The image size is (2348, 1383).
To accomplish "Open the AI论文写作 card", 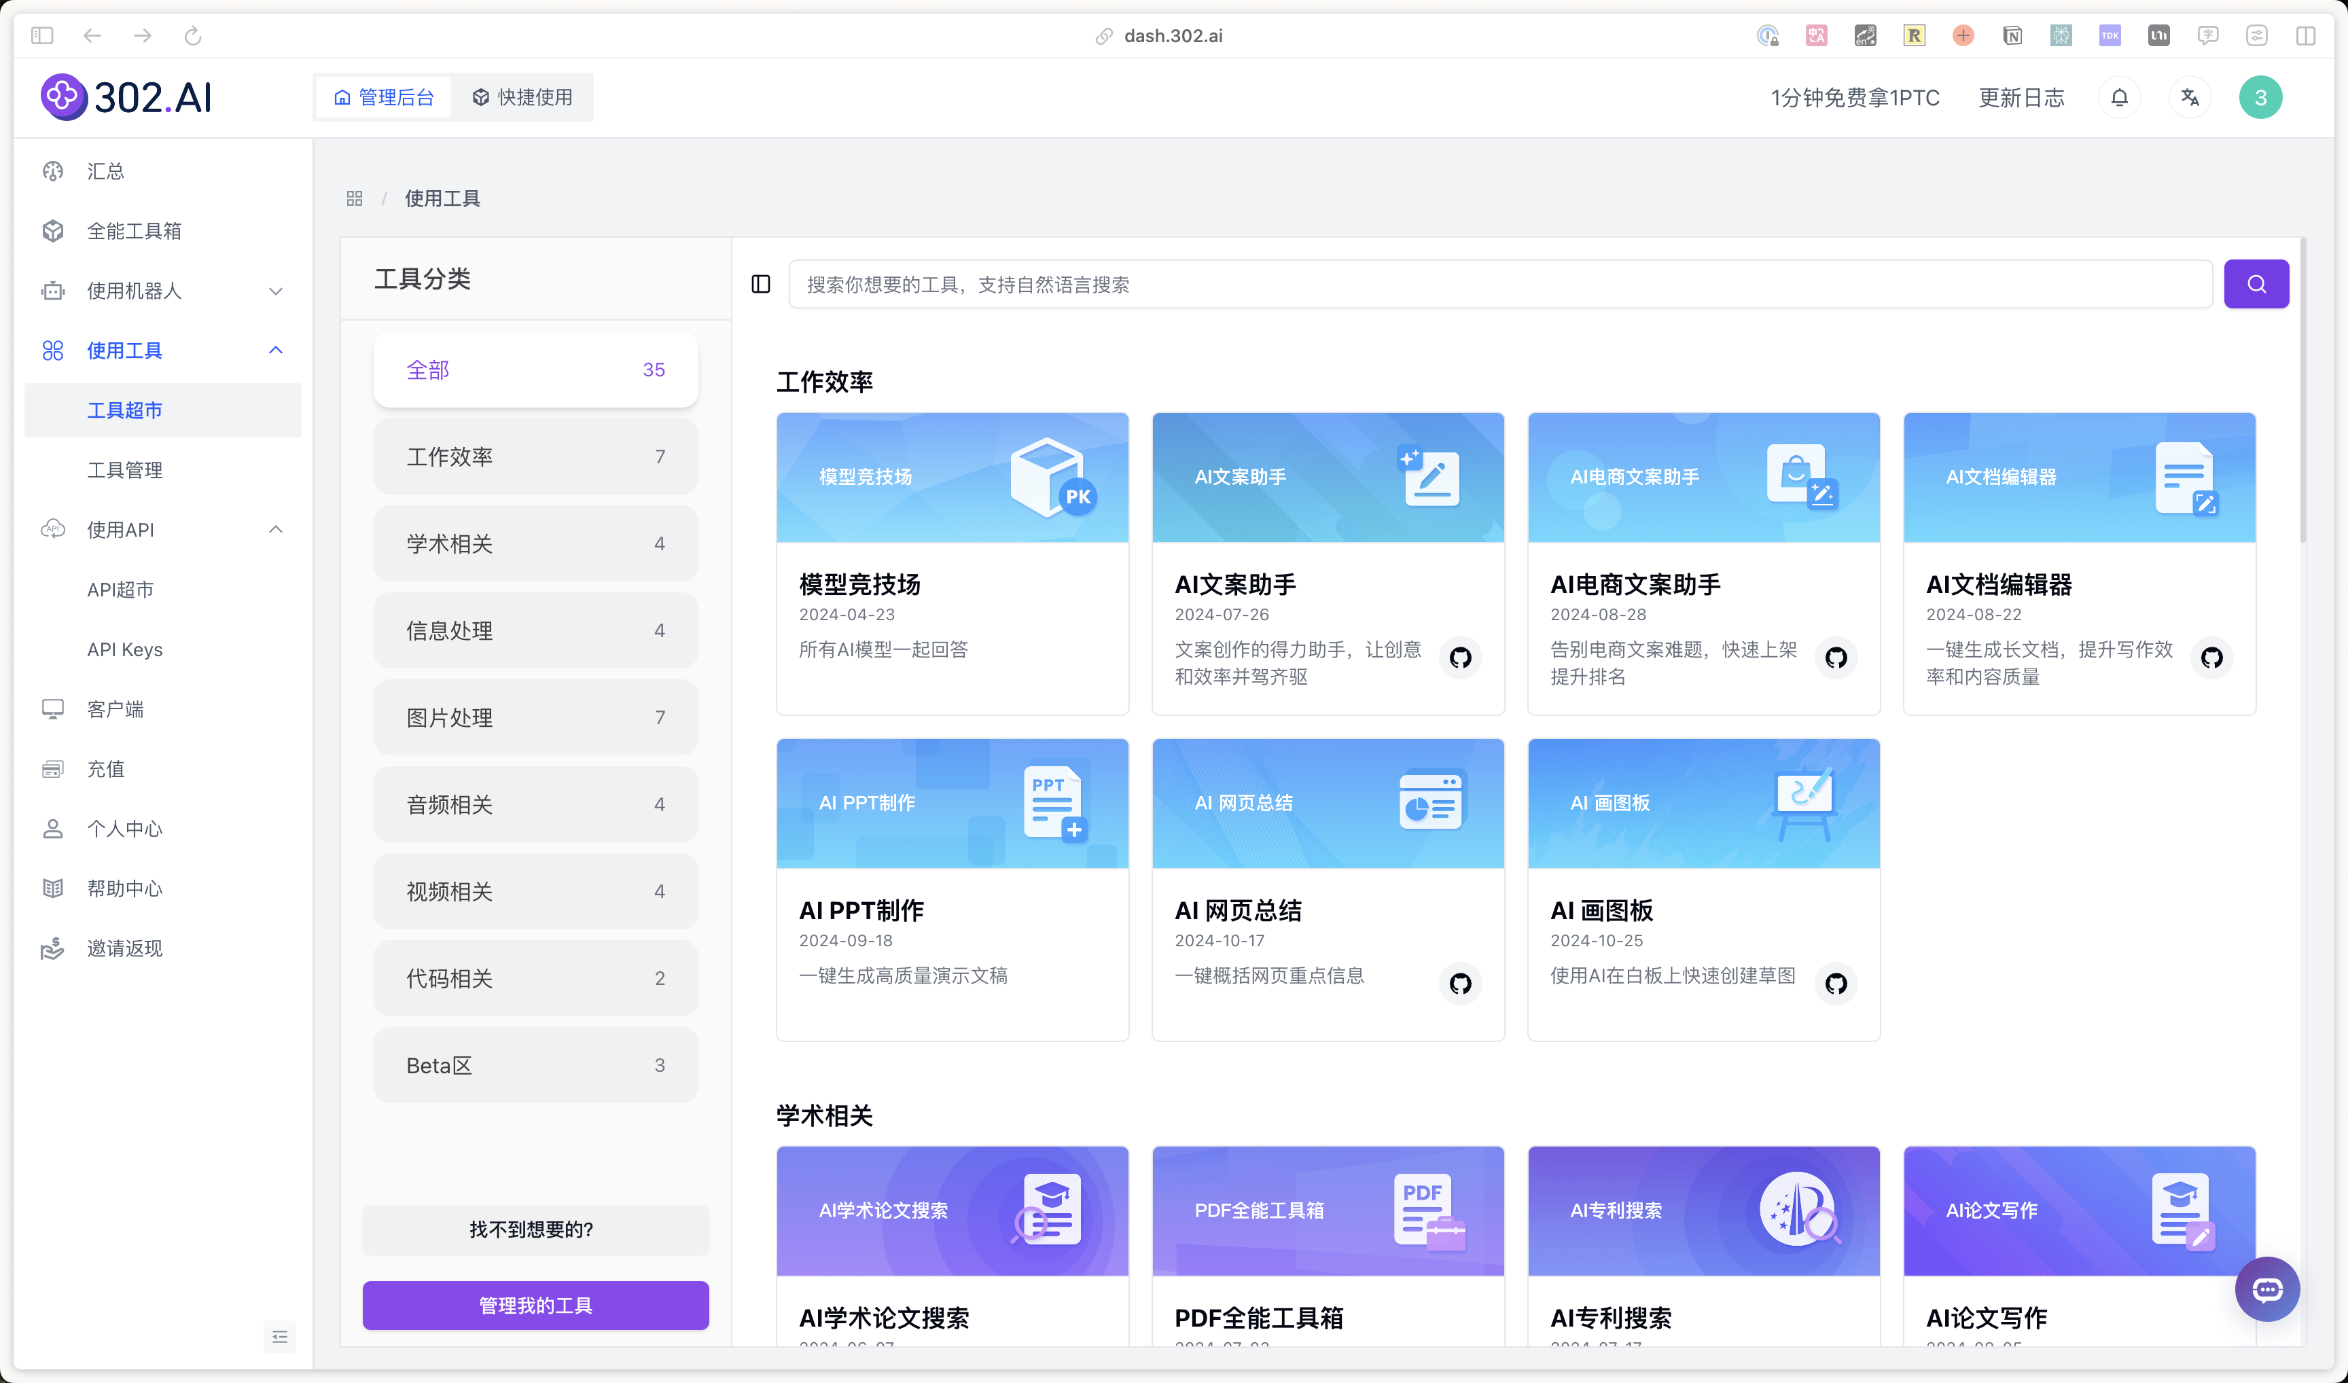I will pos(2078,1246).
